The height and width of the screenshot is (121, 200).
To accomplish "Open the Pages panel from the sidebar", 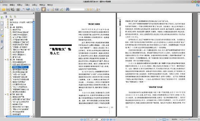I will point(2,24).
